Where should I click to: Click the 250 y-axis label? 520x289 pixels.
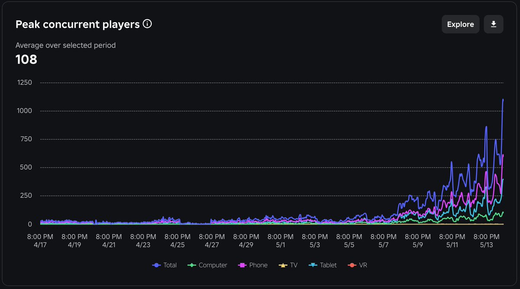pyautogui.click(x=26, y=196)
